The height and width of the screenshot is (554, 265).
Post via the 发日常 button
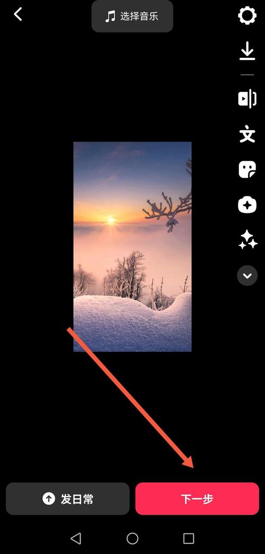tap(68, 498)
